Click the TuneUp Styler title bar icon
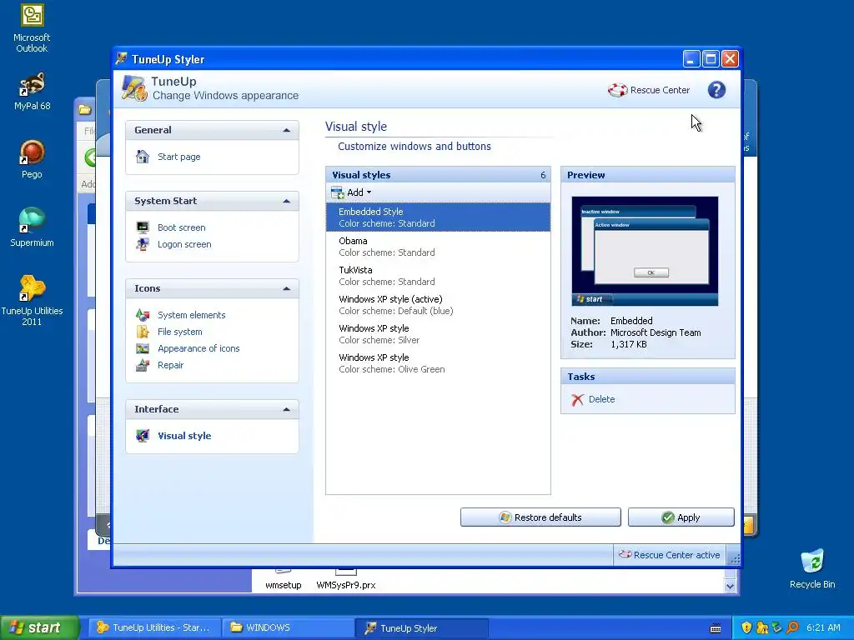 (122, 58)
